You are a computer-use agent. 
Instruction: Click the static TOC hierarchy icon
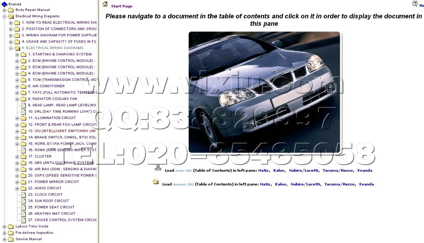[x=158, y=168]
